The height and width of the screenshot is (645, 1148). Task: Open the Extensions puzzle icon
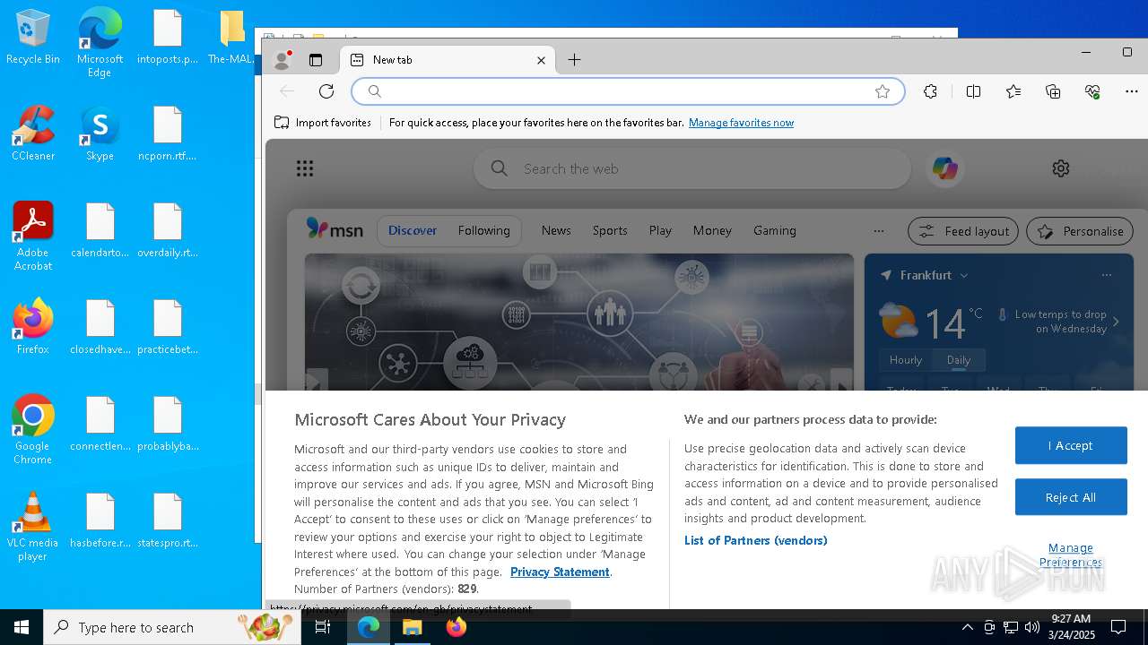[930, 91]
